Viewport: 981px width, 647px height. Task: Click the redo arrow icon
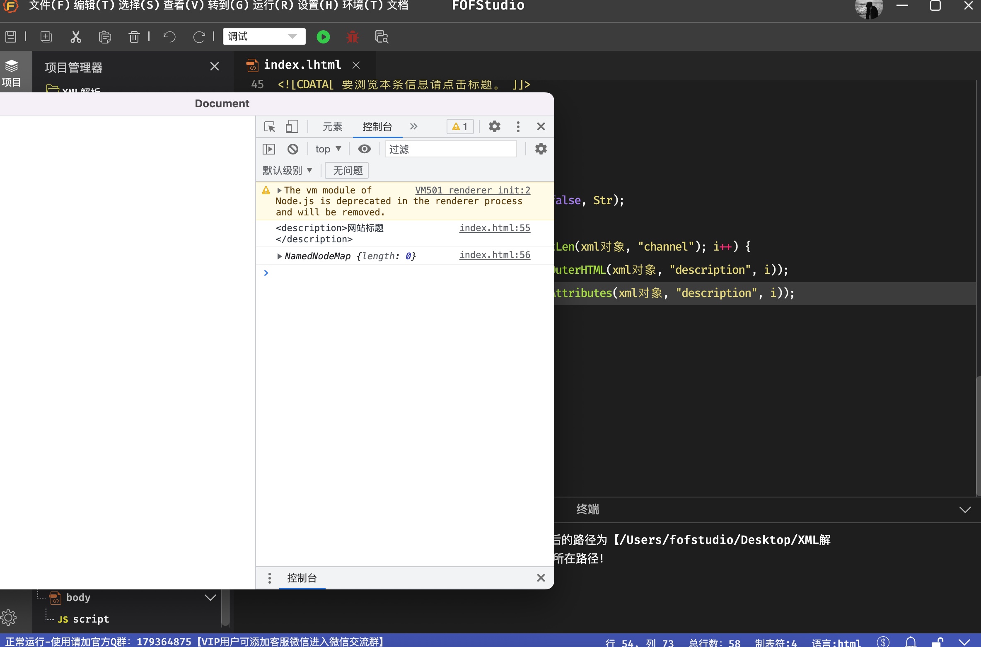tap(199, 37)
